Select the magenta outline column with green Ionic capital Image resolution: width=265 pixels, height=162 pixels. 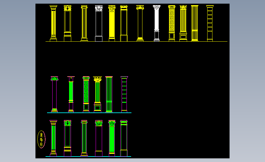coord(54,95)
